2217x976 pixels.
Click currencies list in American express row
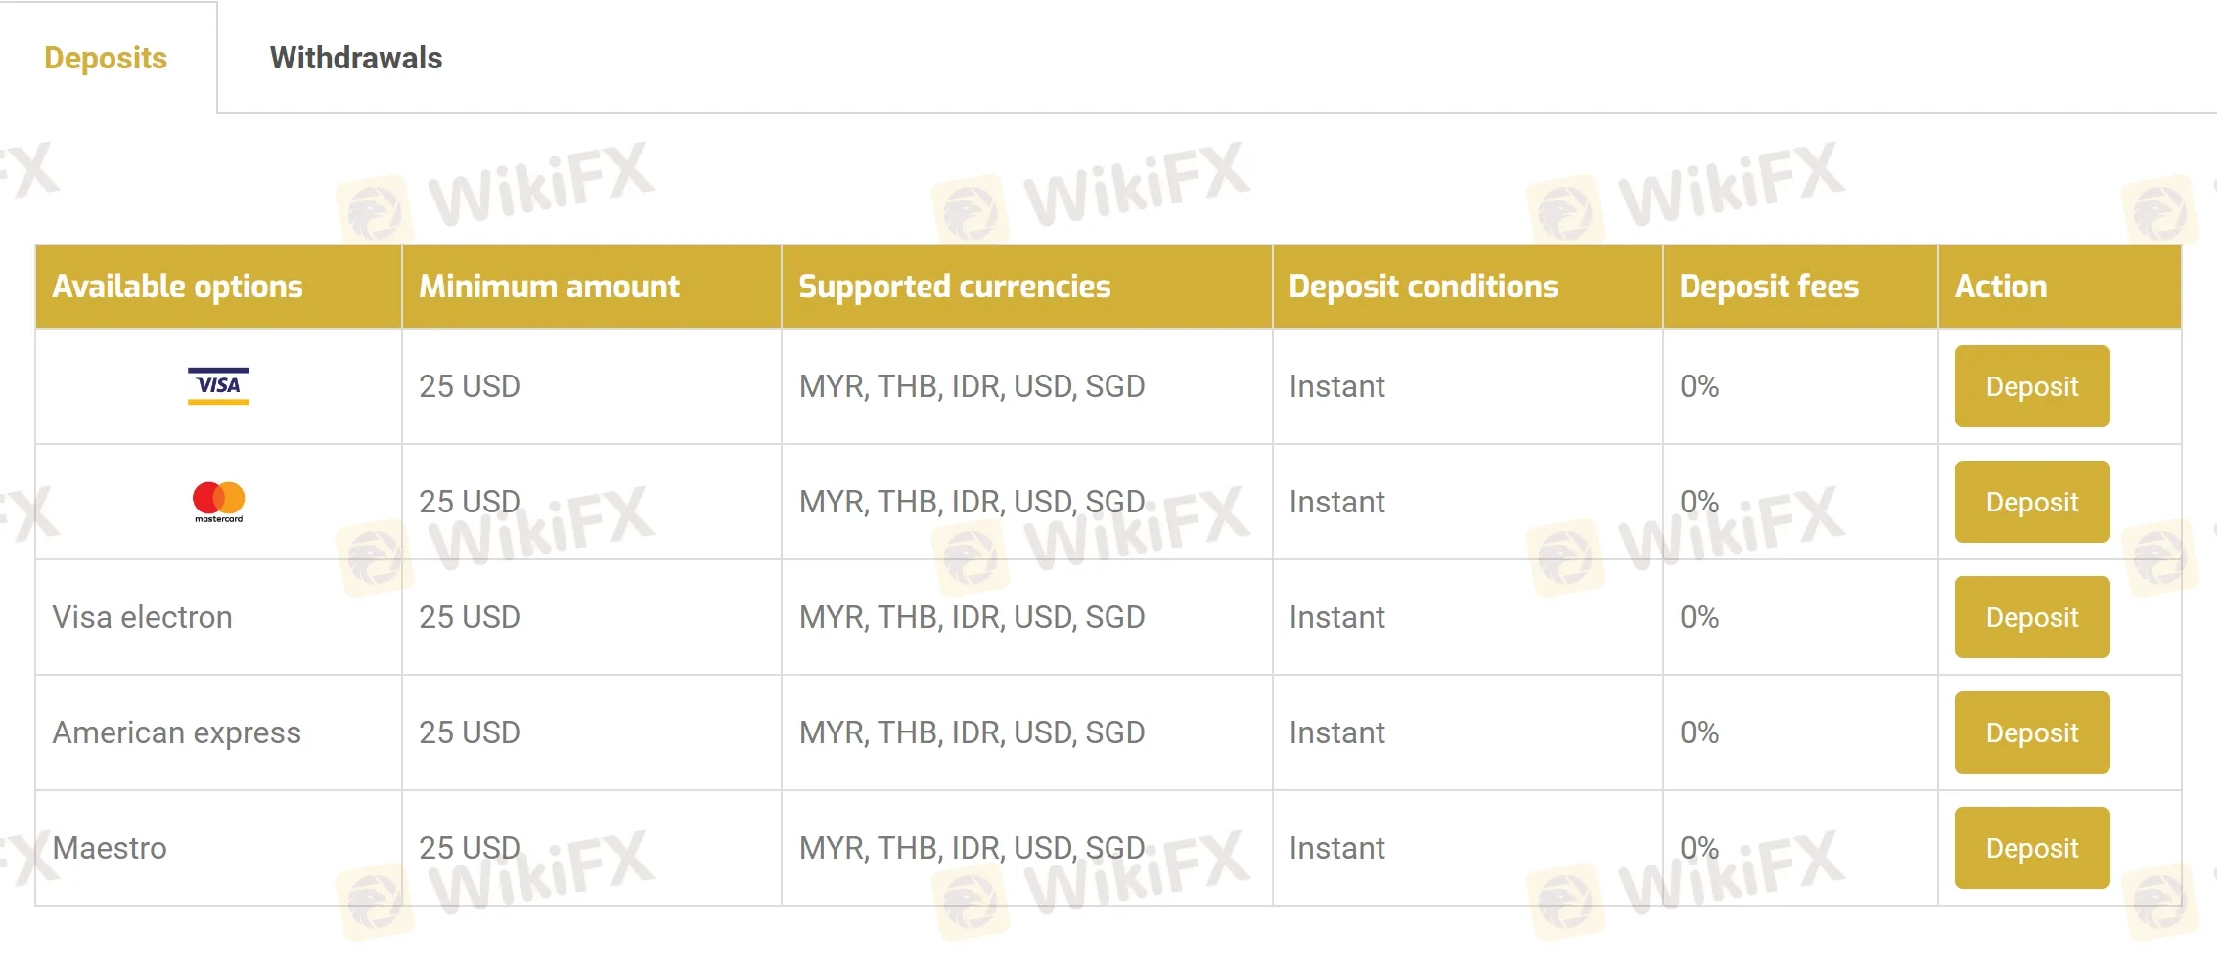coord(972,732)
